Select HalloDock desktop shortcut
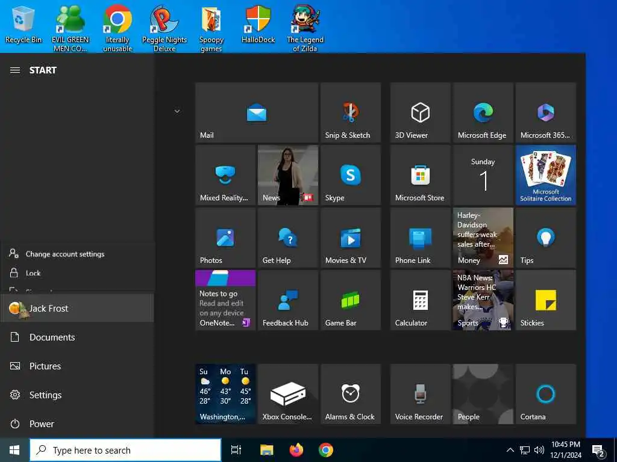The image size is (617, 462). [x=258, y=24]
